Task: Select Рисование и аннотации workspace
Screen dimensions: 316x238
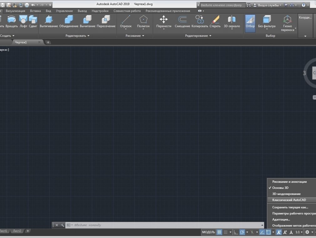Action: pyautogui.click(x=292, y=182)
